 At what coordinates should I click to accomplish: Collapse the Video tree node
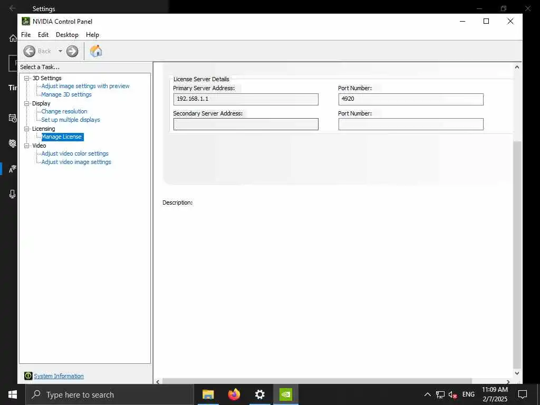(26, 146)
